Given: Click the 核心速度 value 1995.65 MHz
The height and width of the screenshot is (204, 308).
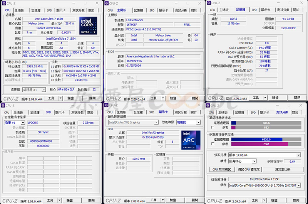Looking at the screenshot, I should click(x=35, y=66).
